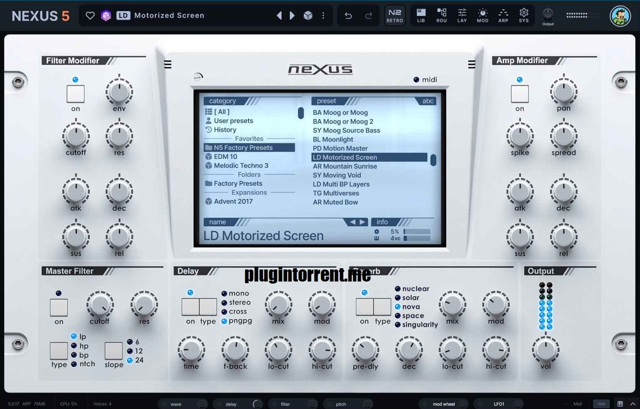Click the left arrow in the name bar
This screenshot has width=640, height=409.
[x=353, y=222]
